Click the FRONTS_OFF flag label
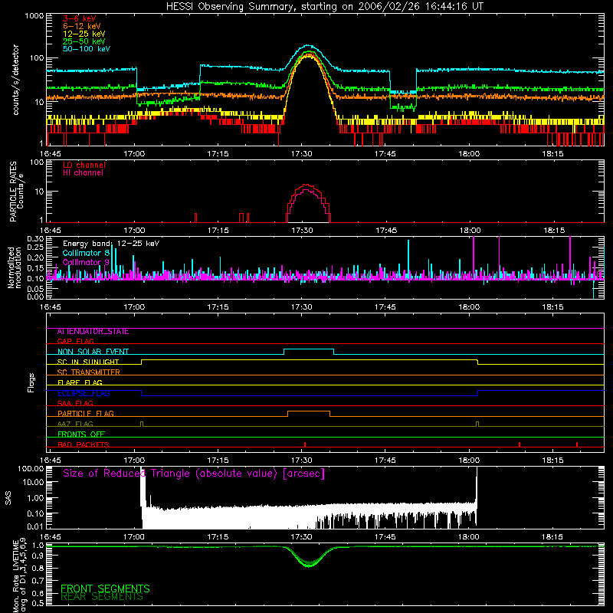Image resolution: width=613 pixels, height=613 pixels. (x=81, y=434)
